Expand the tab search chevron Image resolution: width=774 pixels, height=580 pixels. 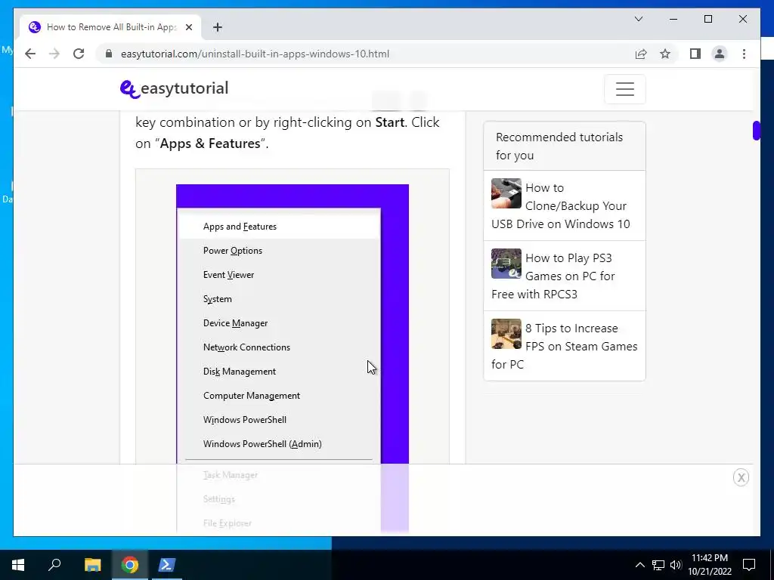pyautogui.click(x=639, y=19)
